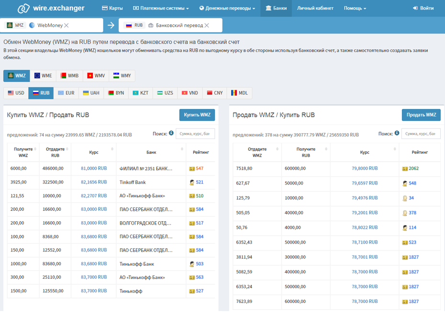The image size is (445, 312).
Task: Focus the sell-side search input field
Action: 421,134
